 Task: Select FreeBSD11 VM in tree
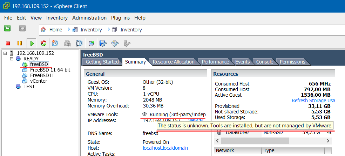42,76
